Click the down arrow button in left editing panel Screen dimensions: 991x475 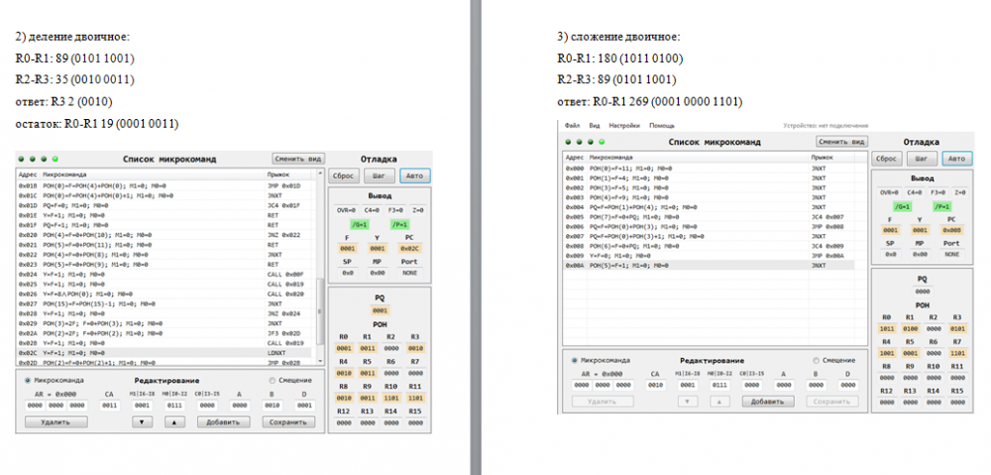(x=143, y=421)
